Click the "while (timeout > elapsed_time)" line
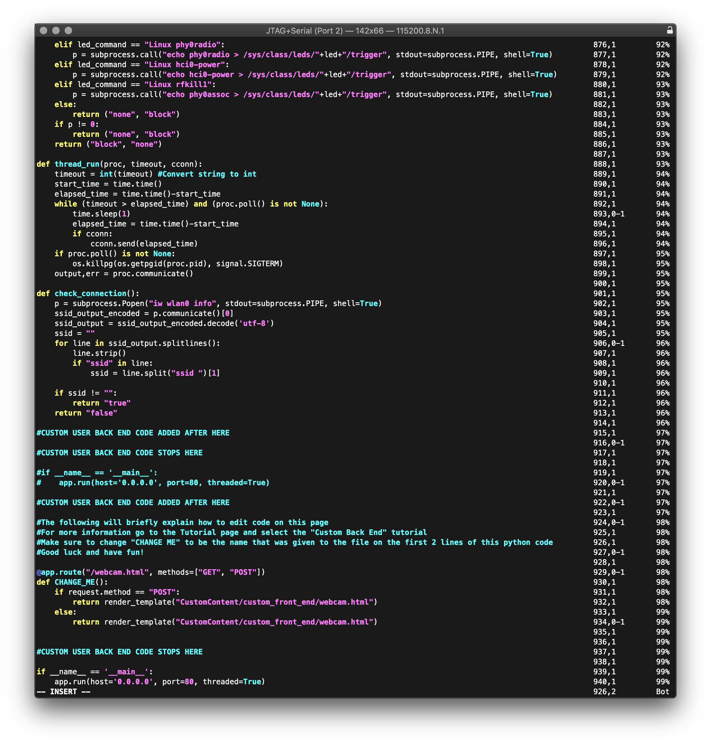The height and width of the screenshot is (744, 711). (191, 204)
